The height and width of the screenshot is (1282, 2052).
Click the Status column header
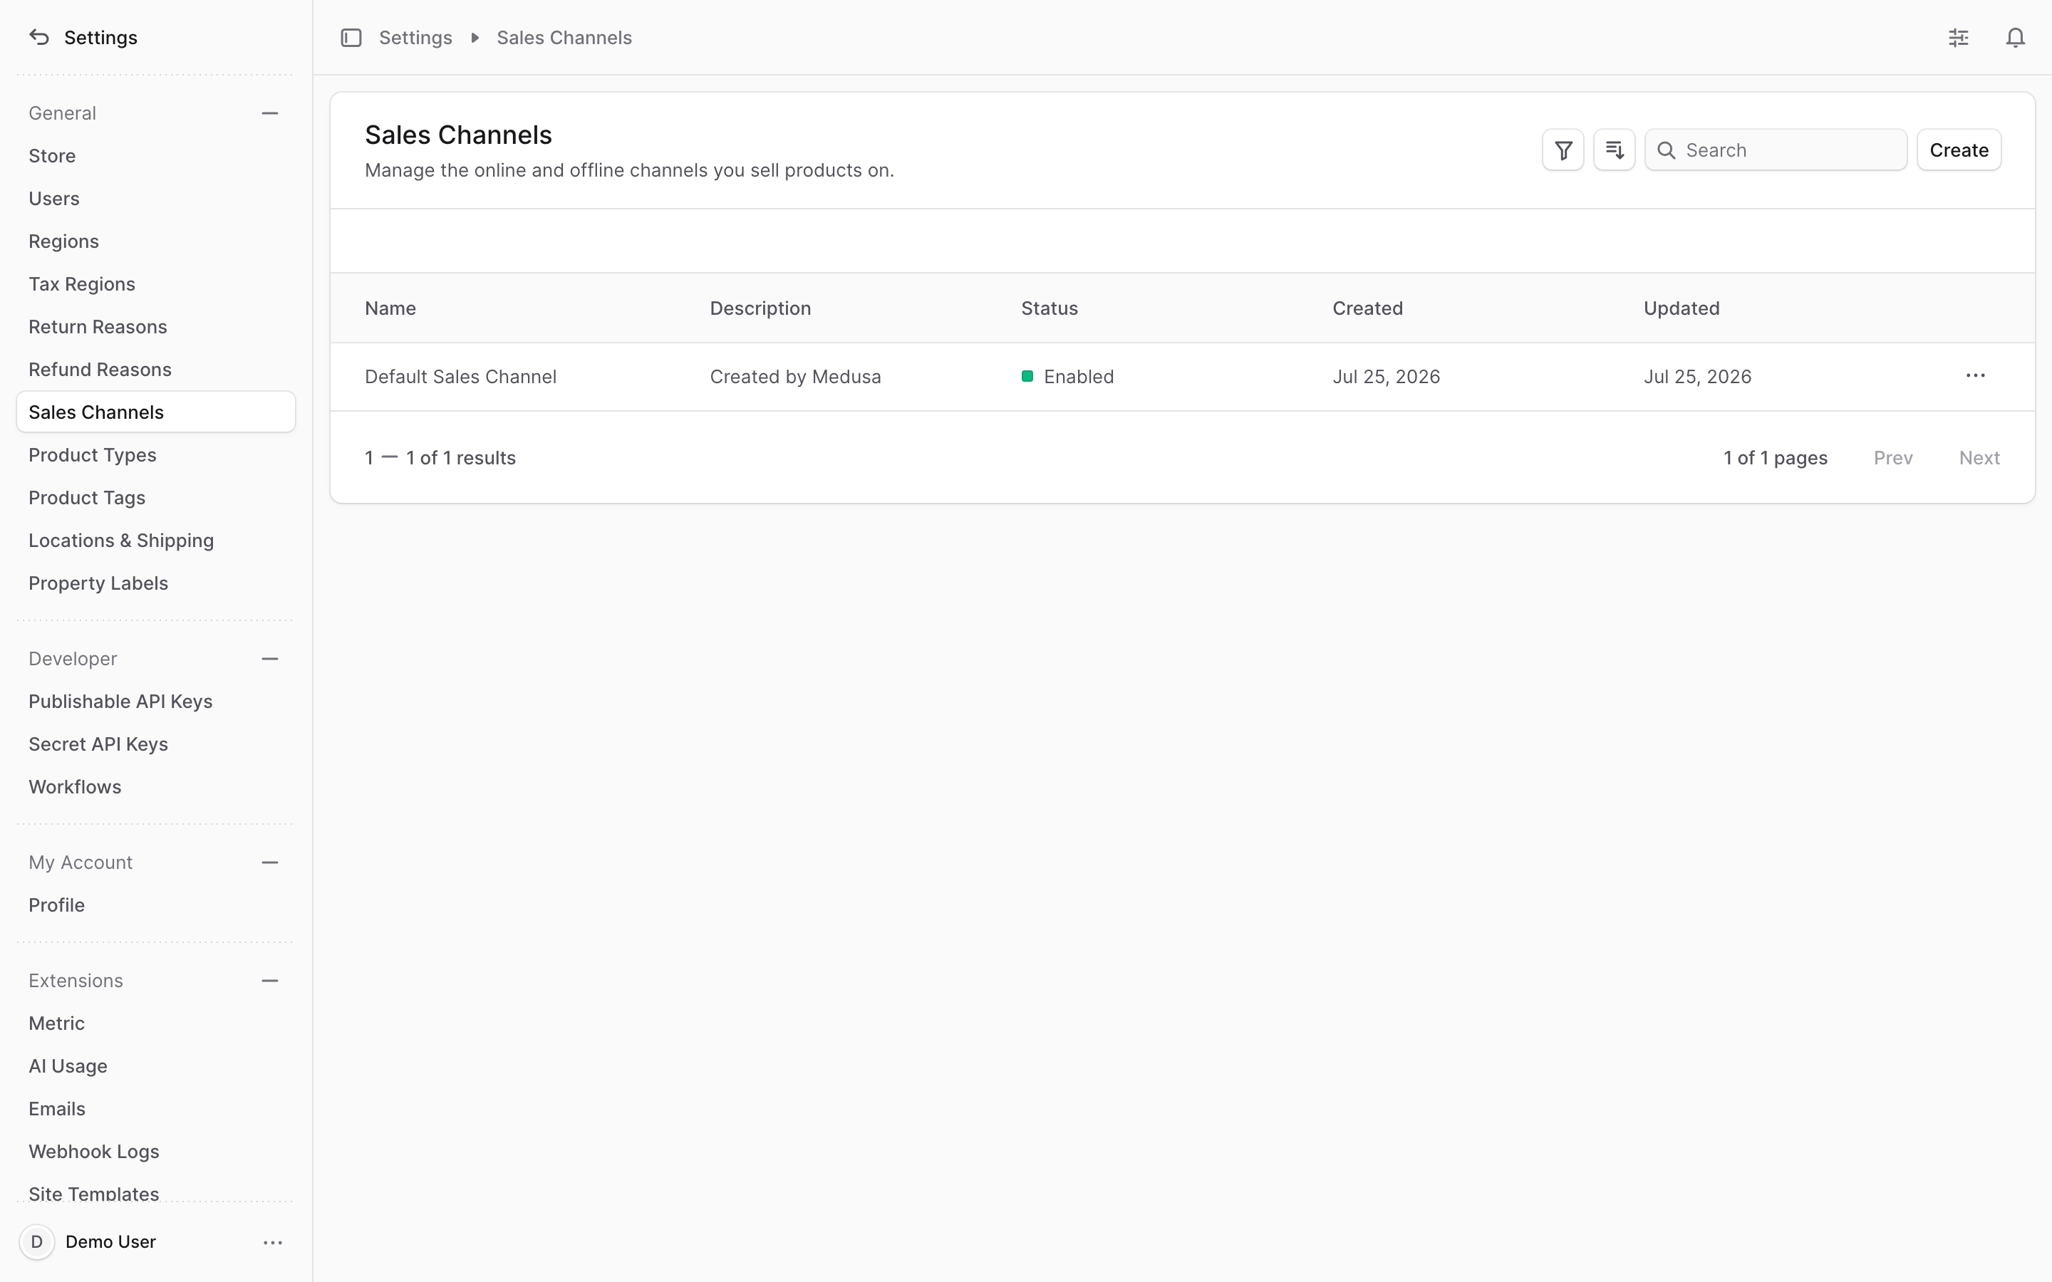pos(1049,308)
